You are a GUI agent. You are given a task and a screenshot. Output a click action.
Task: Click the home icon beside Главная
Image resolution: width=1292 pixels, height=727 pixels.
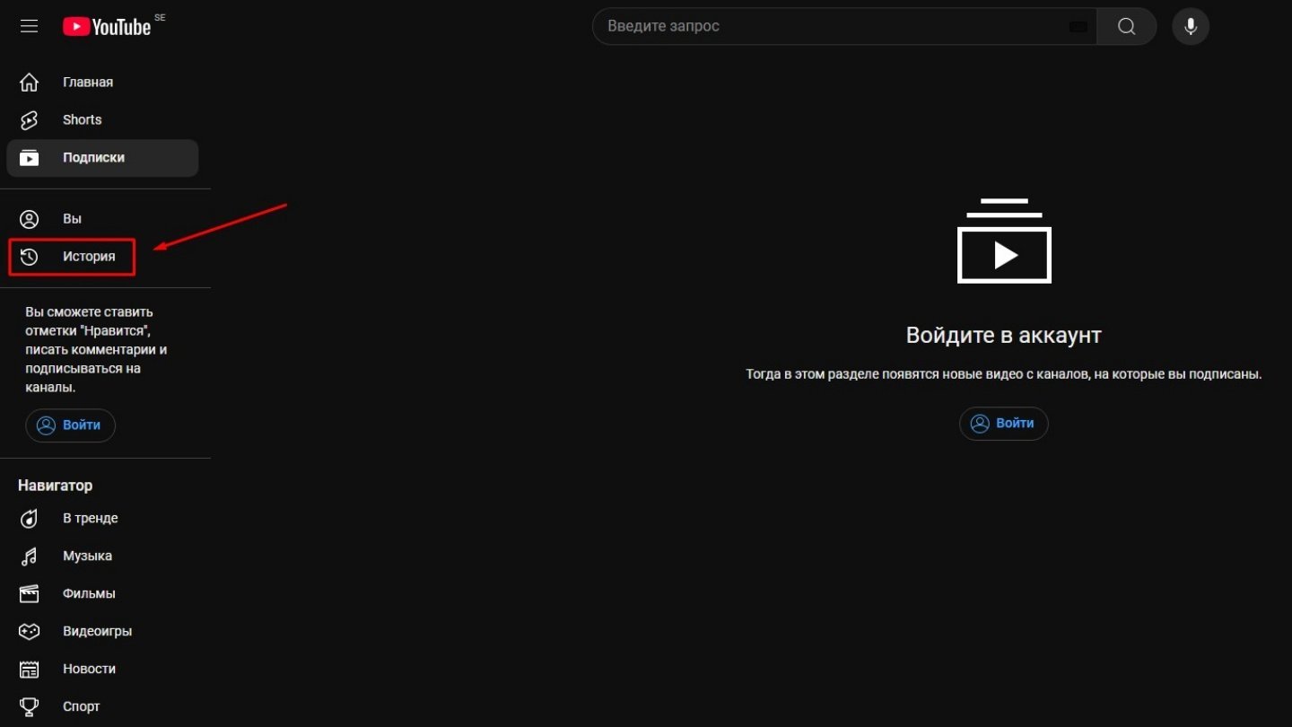(30, 83)
